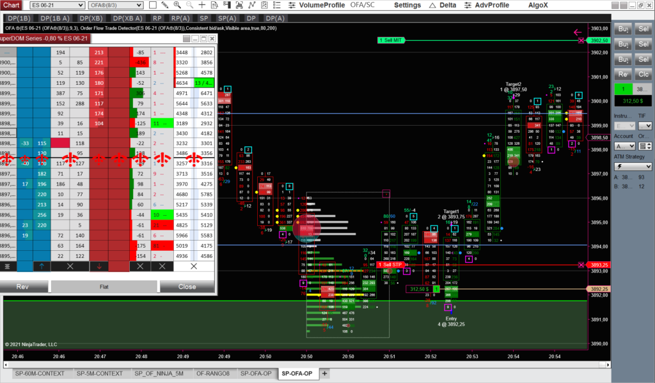
Task: Click the Sell MIT order label
Action: (x=391, y=40)
